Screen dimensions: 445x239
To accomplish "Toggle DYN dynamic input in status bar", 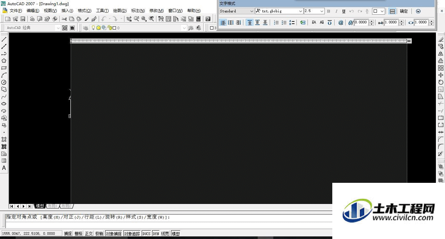I will 156,233.
